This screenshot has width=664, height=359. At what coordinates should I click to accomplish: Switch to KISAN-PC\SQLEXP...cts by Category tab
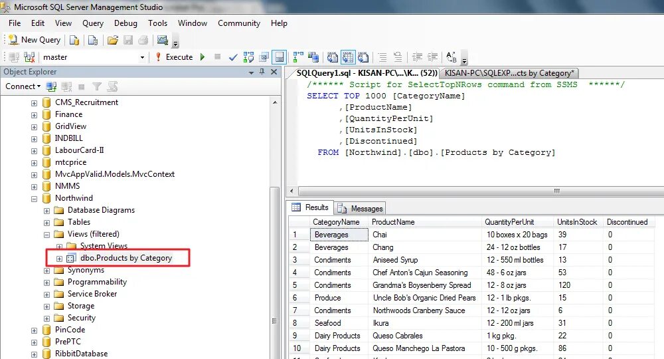coord(509,73)
